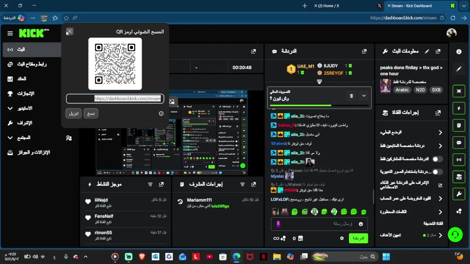Open chat settings gear icon
Viewport: 470px width, 264px height.
[342, 238]
